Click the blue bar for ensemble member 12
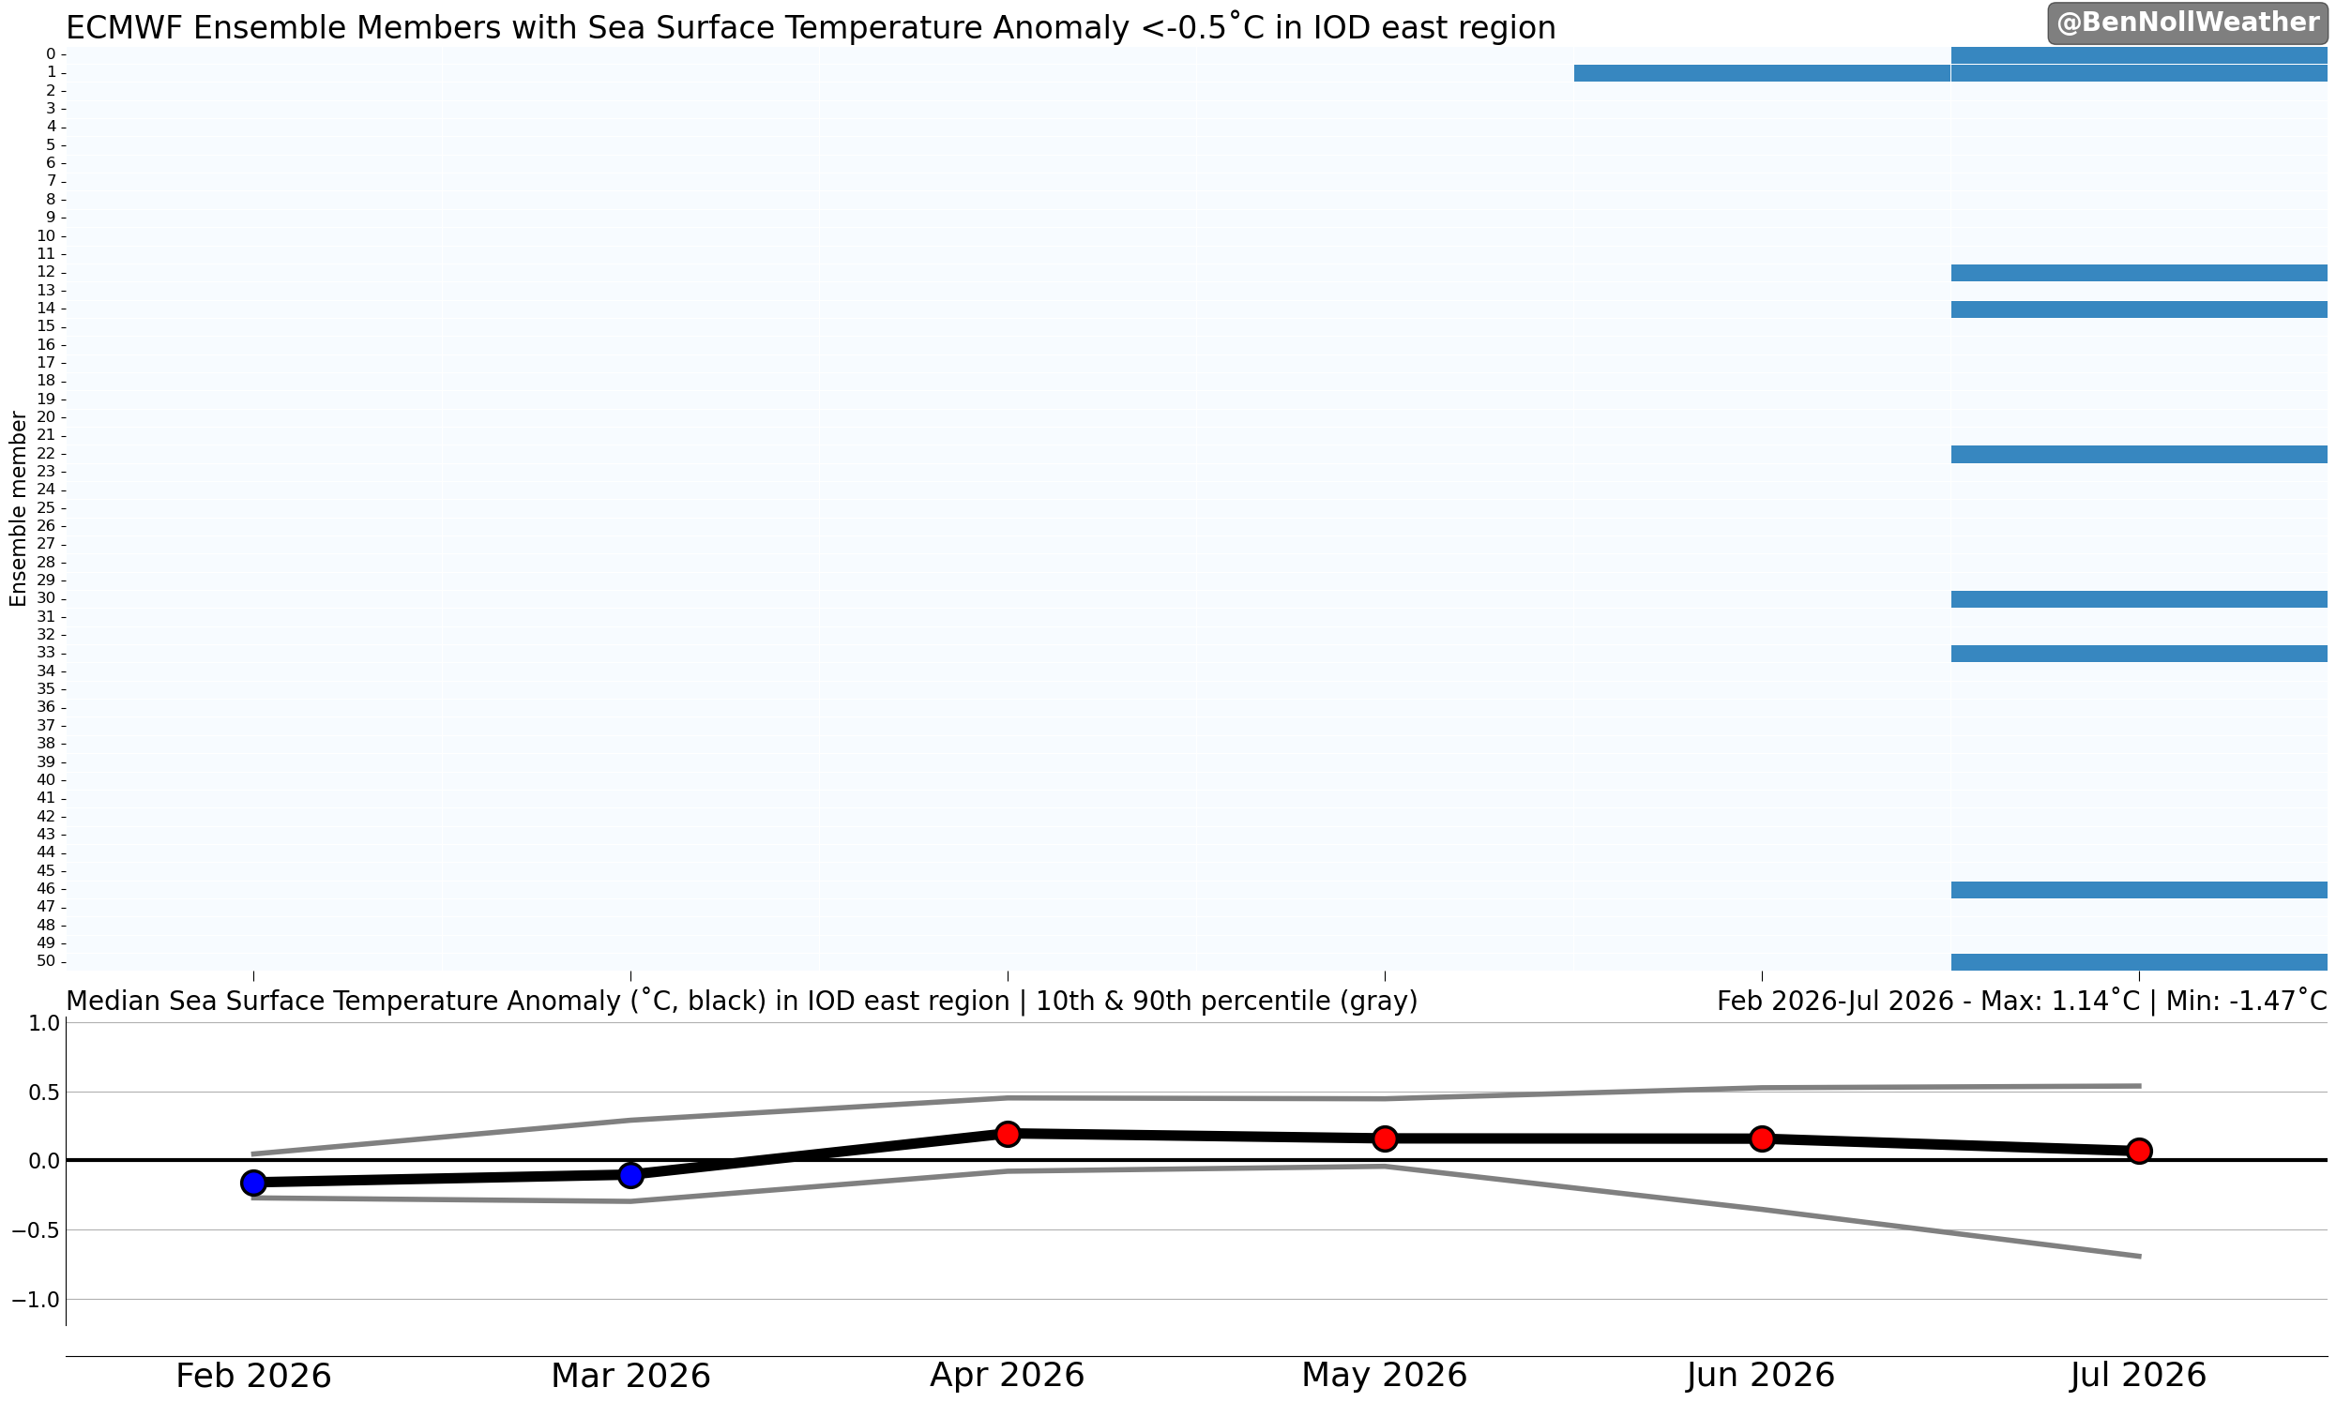This screenshot has height=1402, width=2336. pyautogui.click(x=2138, y=273)
